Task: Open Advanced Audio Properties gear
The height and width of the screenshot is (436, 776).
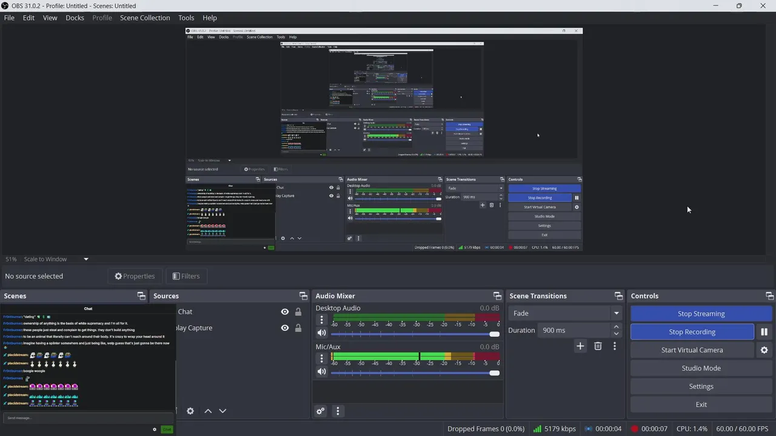Action: click(321, 411)
